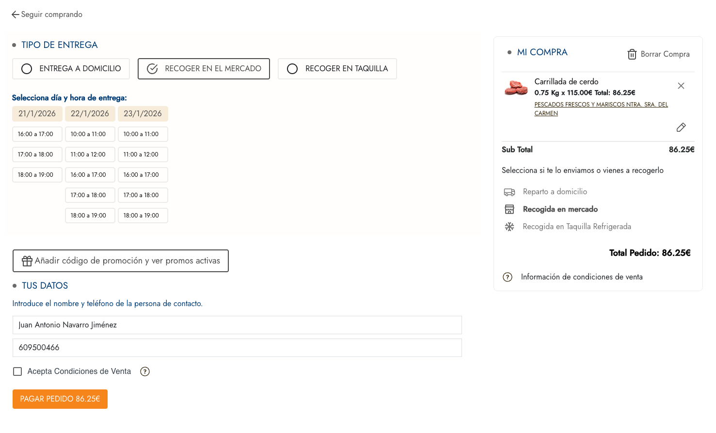Click the back arrow next to Seguir comprando

[x=16, y=15]
